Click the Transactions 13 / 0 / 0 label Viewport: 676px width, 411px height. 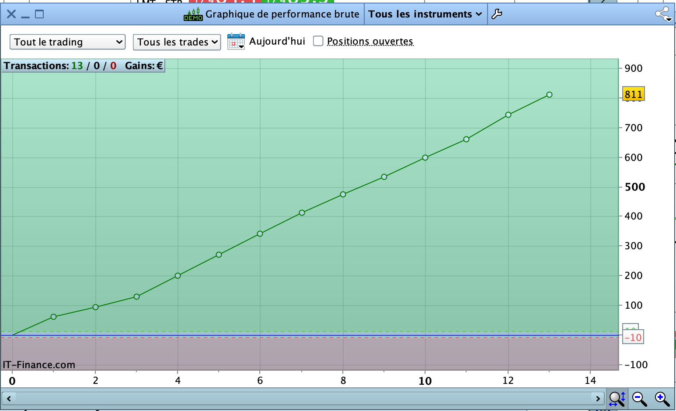[x=60, y=66]
